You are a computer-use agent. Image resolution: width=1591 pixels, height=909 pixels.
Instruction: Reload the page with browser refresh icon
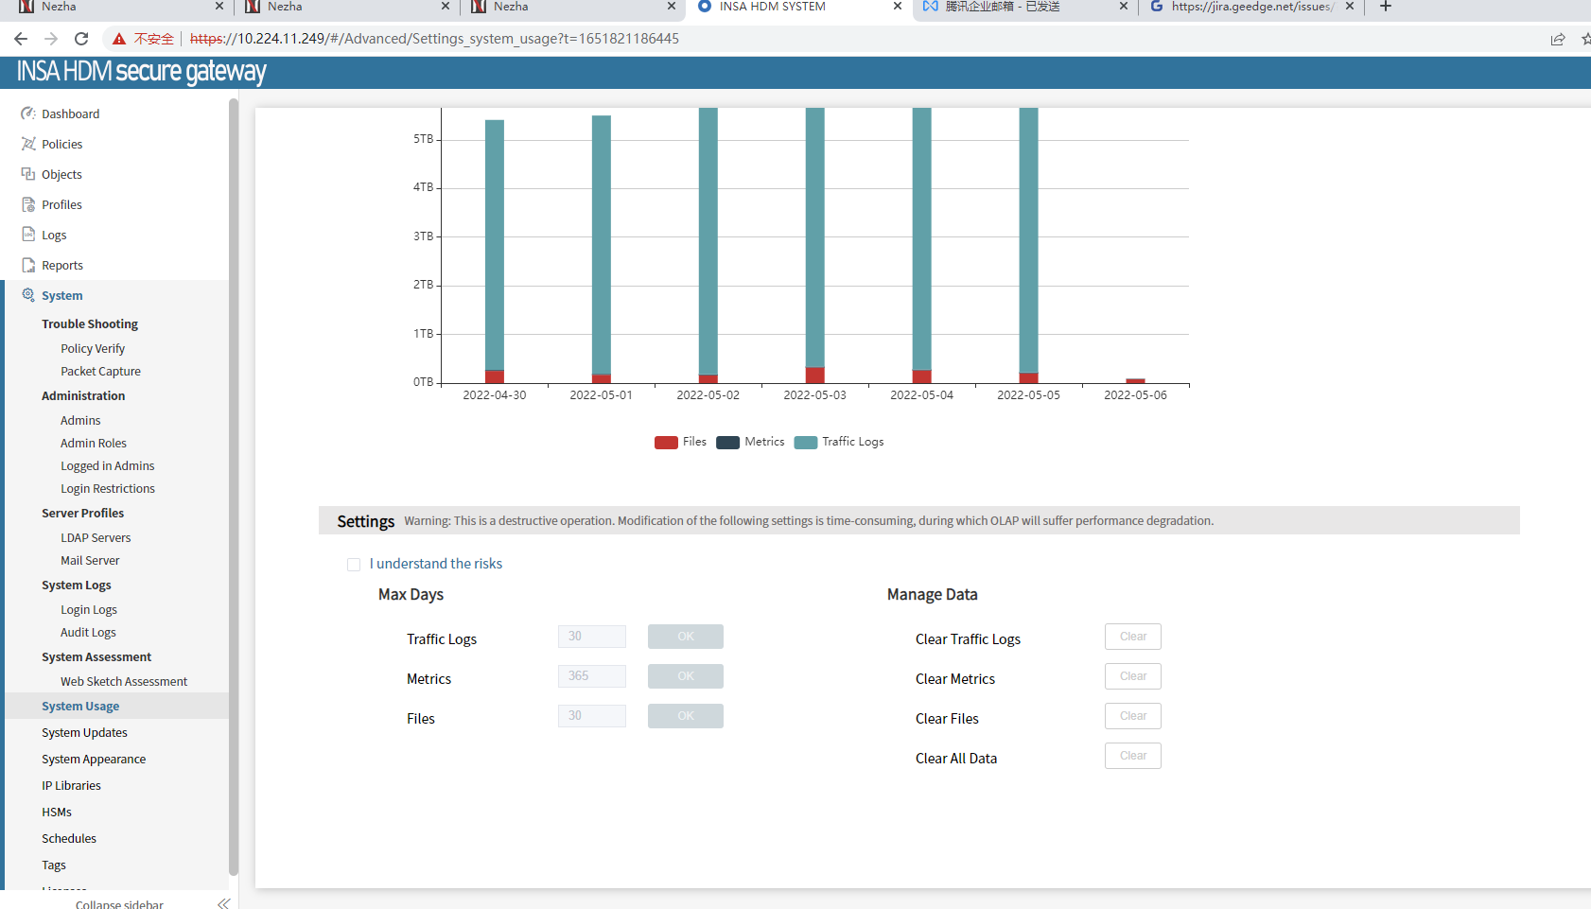(x=81, y=39)
